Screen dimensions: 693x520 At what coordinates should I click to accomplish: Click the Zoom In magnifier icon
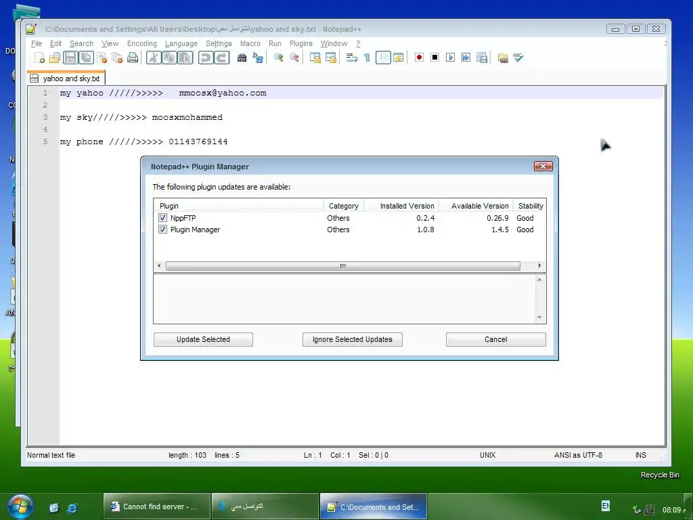pyautogui.click(x=278, y=58)
